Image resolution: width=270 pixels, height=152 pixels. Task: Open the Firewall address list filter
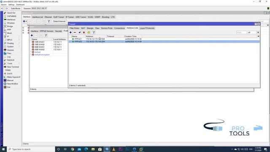(94, 33)
